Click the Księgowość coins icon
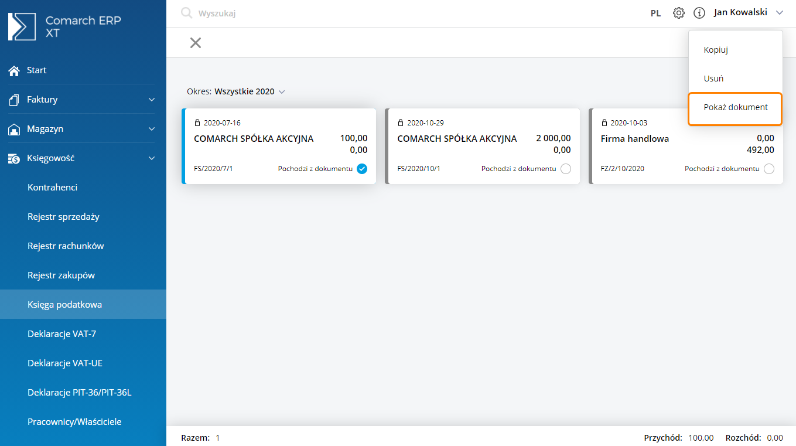 (x=14, y=158)
